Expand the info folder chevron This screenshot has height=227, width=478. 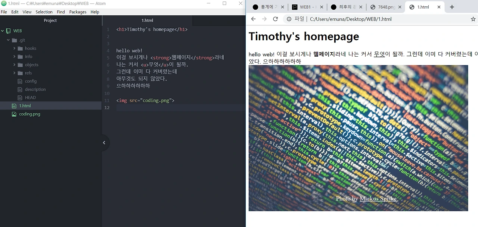[x=14, y=56]
